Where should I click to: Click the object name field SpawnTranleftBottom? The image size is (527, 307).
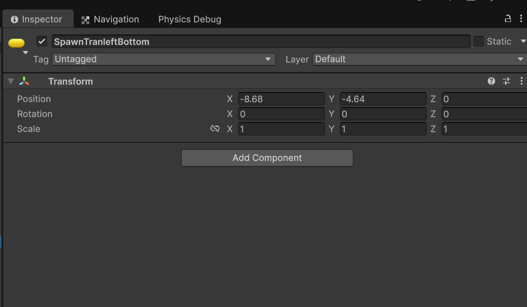coord(260,41)
